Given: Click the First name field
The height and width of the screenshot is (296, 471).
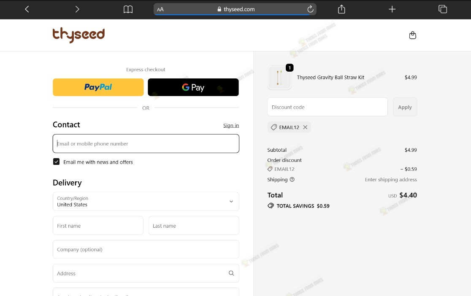Looking at the screenshot, I should point(98,226).
